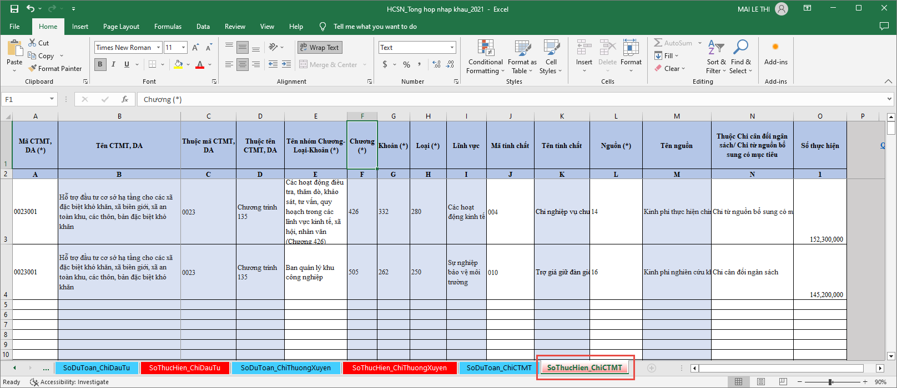Click Accessibility: Investigate in status bar

[69, 382]
